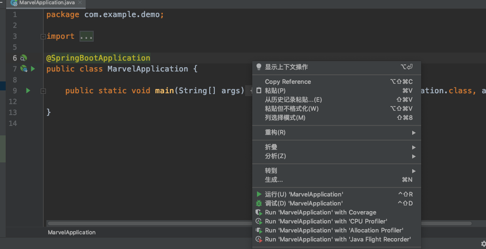The height and width of the screenshot is (249, 486).
Task: Open the 折叠 submenu
Action: pos(336,147)
